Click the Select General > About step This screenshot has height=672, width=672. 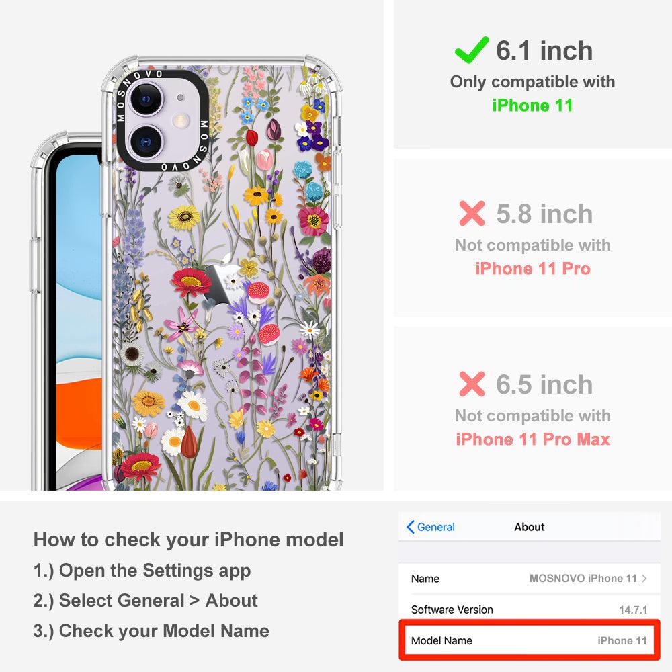[x=146, y=600]
